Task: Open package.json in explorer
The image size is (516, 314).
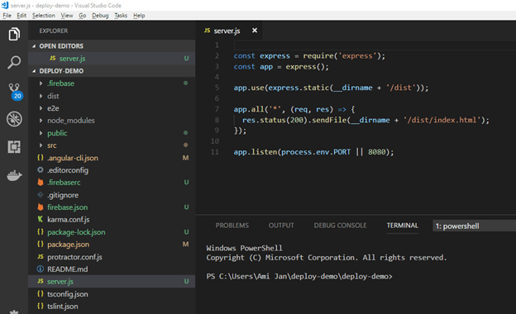Action: [x=112, y=245]
